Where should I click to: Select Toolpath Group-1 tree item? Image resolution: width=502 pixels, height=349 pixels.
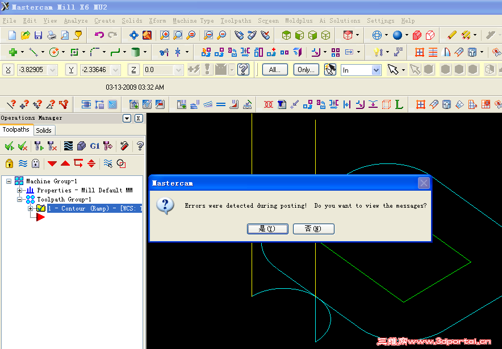[64, 199]
